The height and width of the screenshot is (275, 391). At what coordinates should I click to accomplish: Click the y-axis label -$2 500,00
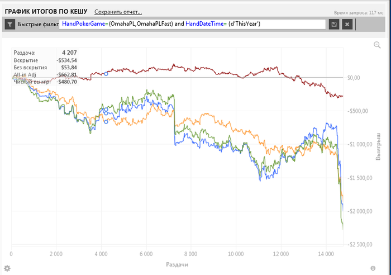pyautogui.click(x=360, y=244)
